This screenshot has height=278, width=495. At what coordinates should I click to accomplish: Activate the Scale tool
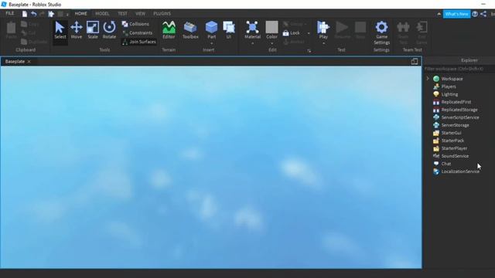[x=93, y=30]
